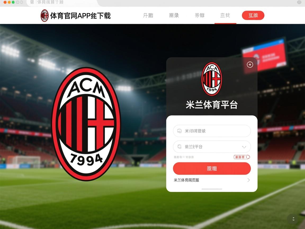
Task: Click the red pill button in header
Action: click(253, 15)
